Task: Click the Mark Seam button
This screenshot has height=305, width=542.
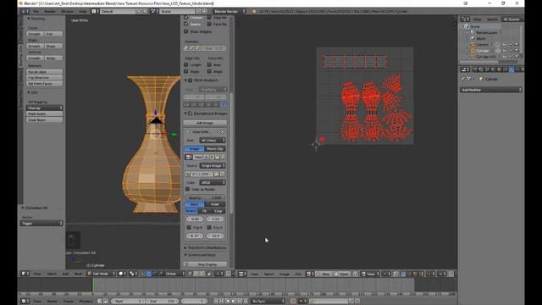Action: 45,114
